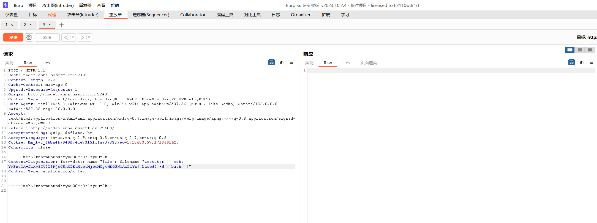
Task: Select Repeater tab 1
Action: pyautogui.click(x=6, y=25)
